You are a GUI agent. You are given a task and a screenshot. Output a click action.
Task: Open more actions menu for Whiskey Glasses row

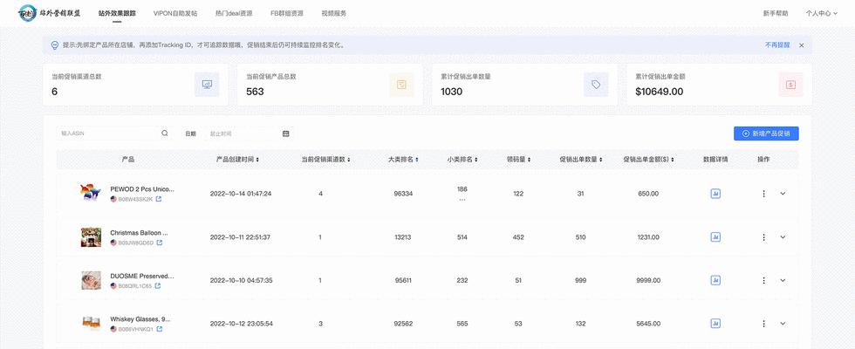pos(764,324)
